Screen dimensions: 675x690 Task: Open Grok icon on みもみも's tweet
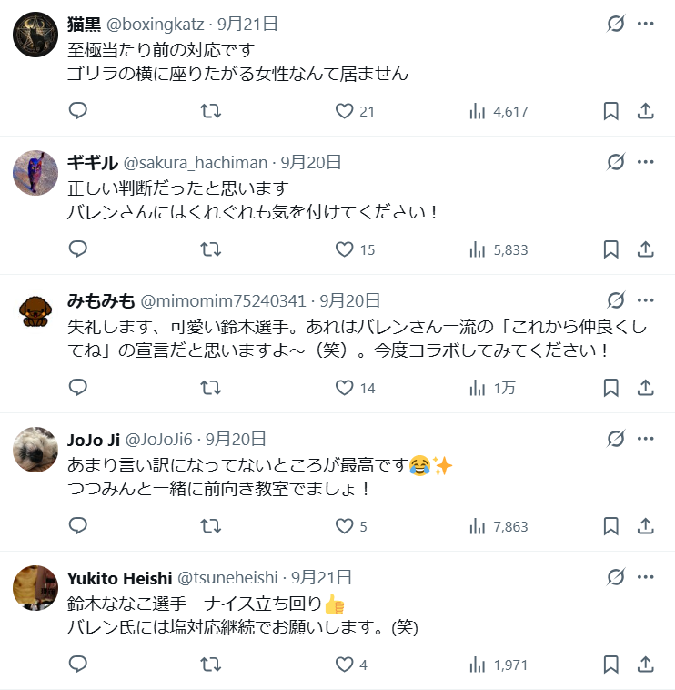(x=616, y=300)
